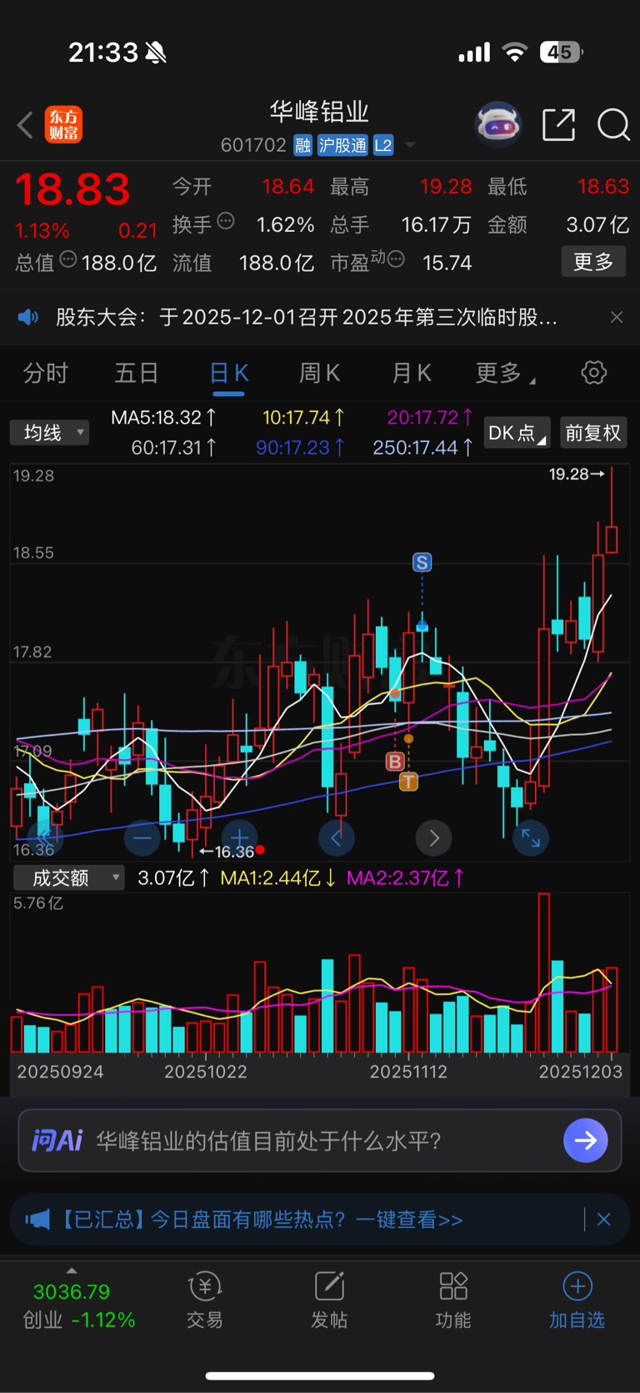Tap info icon beside 总值

point(68,259)
